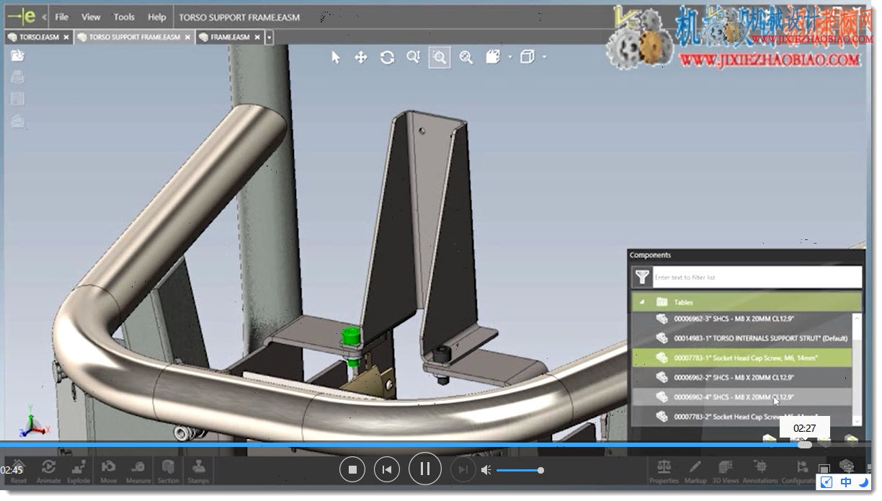Click the component filter text field
This screenshot has height=501, width=882.
coord(757,277)
